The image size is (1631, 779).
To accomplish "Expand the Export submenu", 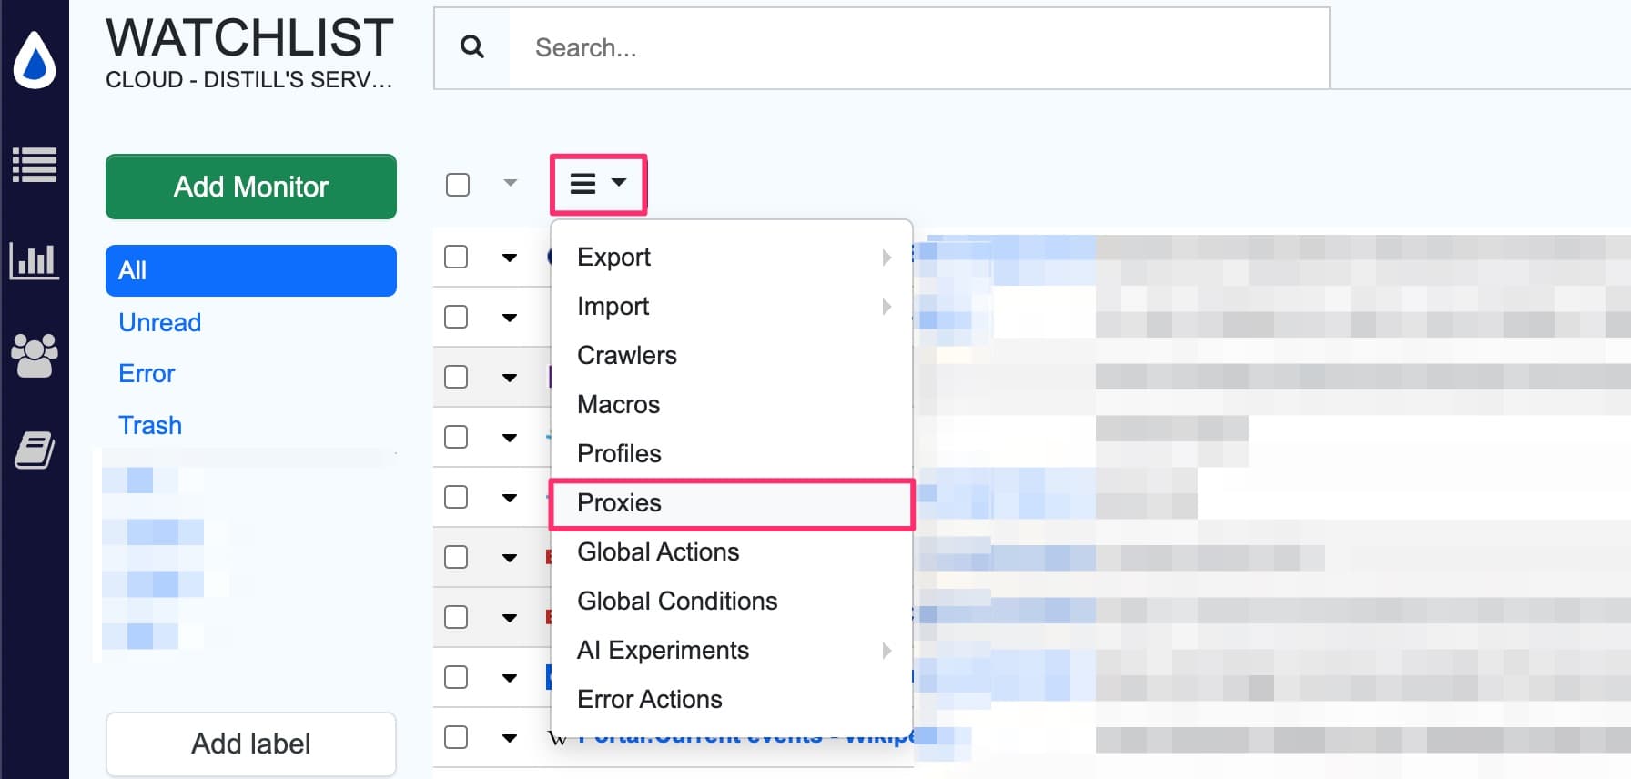I will point(887,258).
